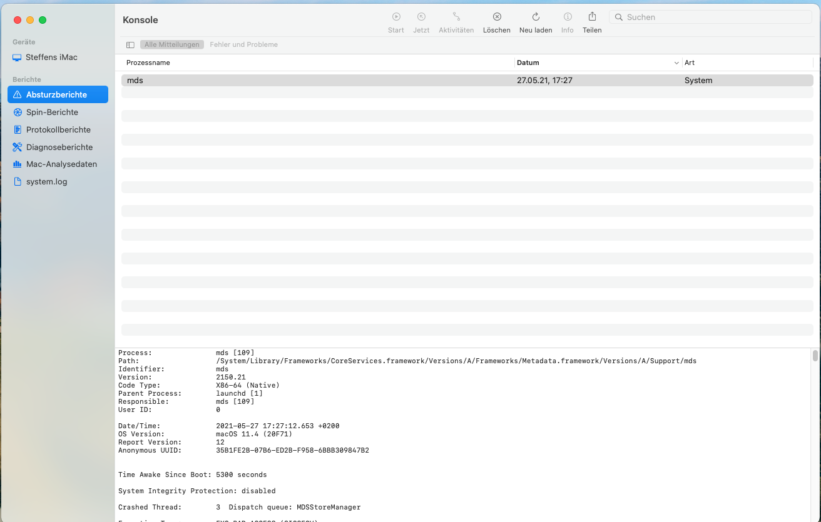This screenshot has width=821, height=522.
Task: Click the report detail scrollbar
Action: 815,356
